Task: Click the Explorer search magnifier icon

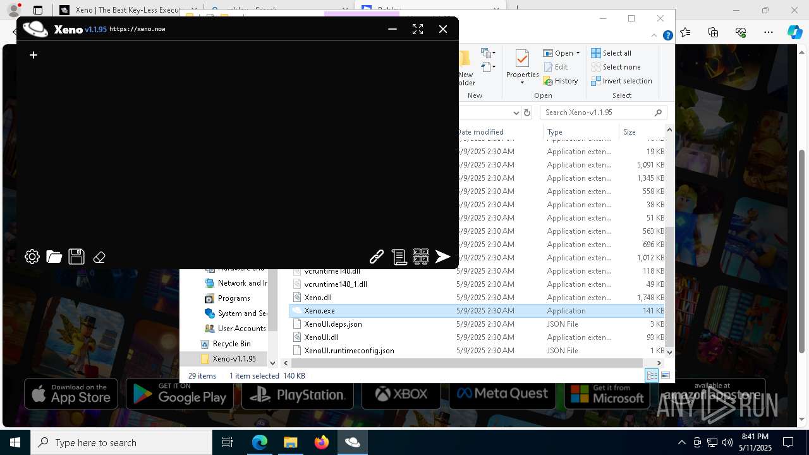Action: [658, 112]
